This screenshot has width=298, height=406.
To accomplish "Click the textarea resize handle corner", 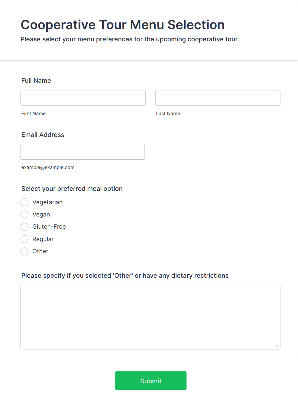I will pyautogui.click(x=277, y=346).
